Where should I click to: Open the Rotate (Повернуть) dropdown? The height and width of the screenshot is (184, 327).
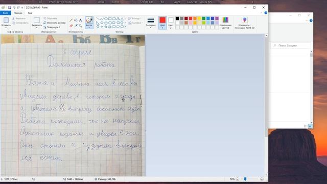[52, 27]
